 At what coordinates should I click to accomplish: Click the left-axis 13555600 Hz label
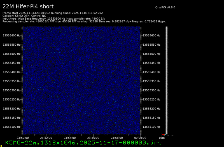point(11,36)
